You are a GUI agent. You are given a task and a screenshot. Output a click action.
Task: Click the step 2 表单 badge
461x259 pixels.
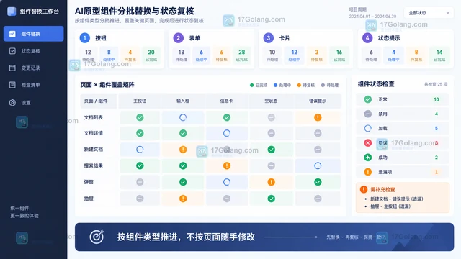[178, 38]
